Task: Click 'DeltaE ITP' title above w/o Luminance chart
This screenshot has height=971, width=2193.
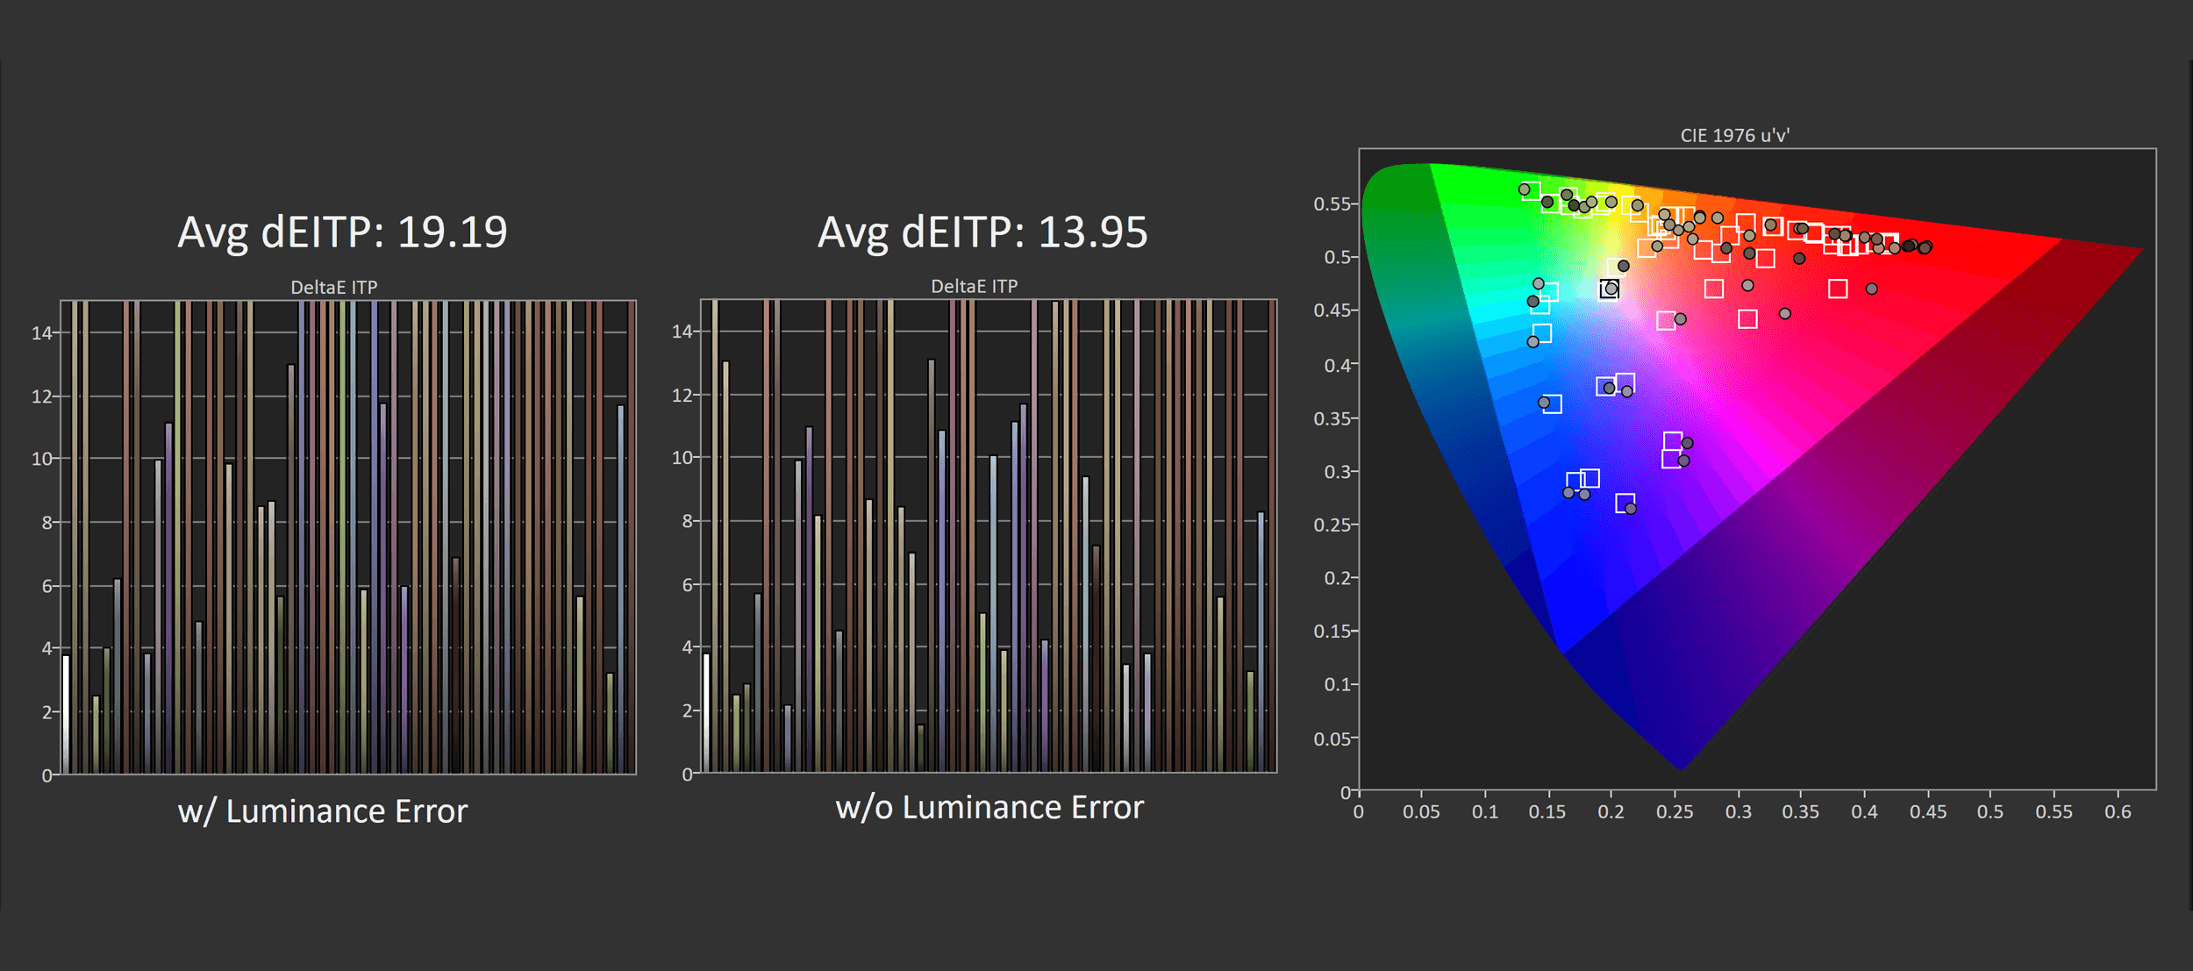Action: pos(974,286)
